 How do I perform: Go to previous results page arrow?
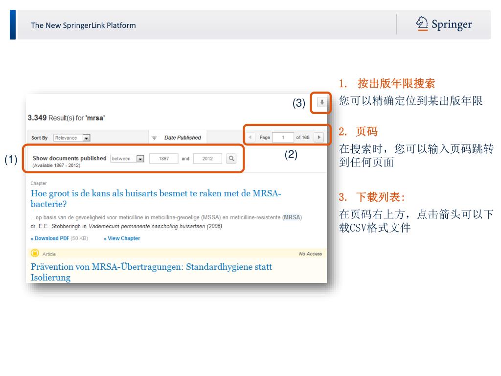(250, 138)
